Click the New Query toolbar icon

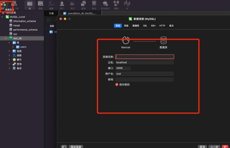[15, 4]
